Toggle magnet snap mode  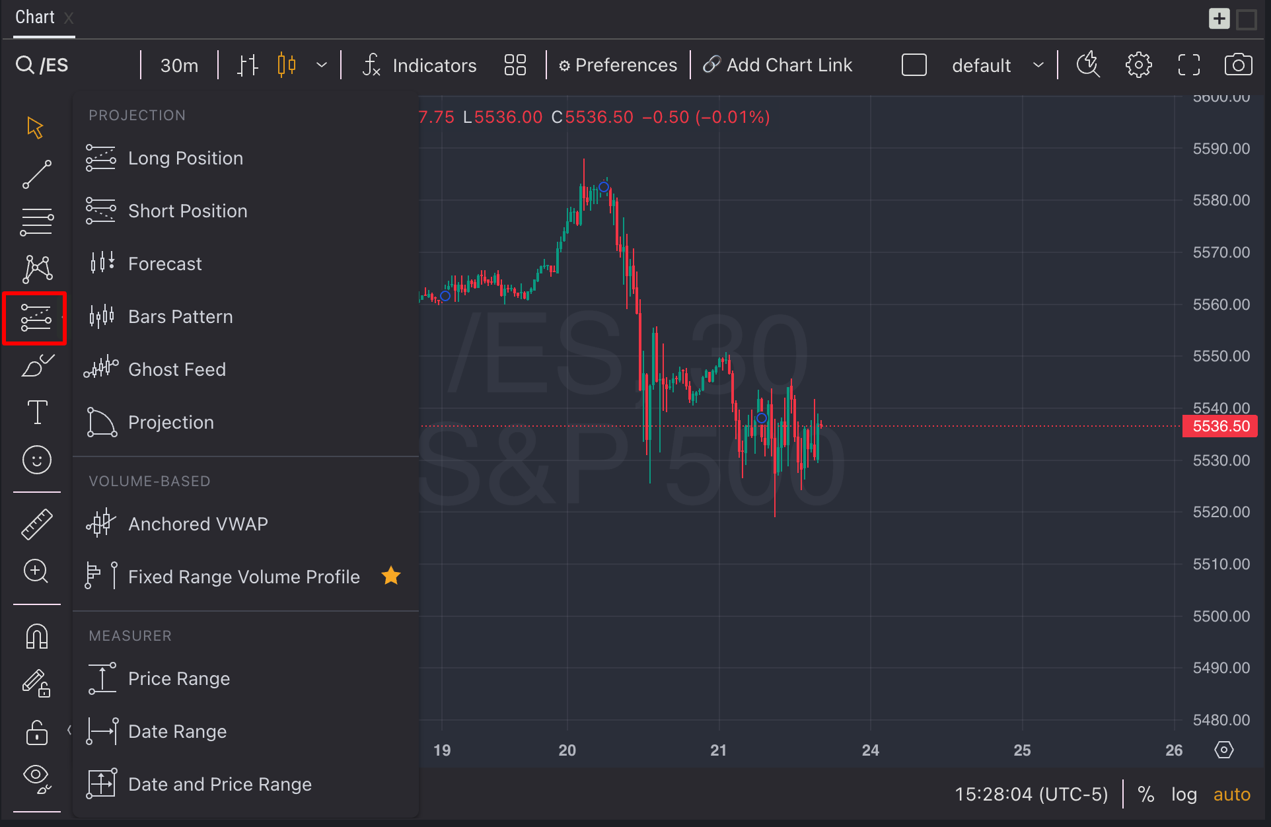point(37,637)
